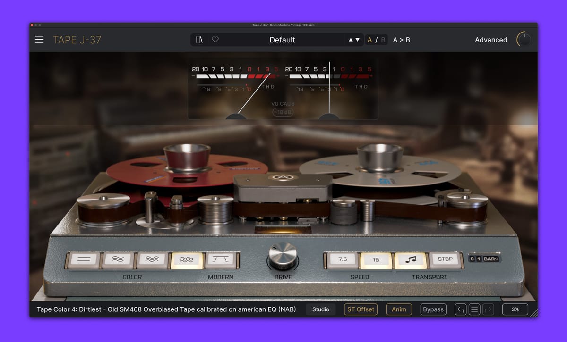Screen dimensions: 567x342
Task: Open the BAR sync unit dropdown
Action: [491, 259]
